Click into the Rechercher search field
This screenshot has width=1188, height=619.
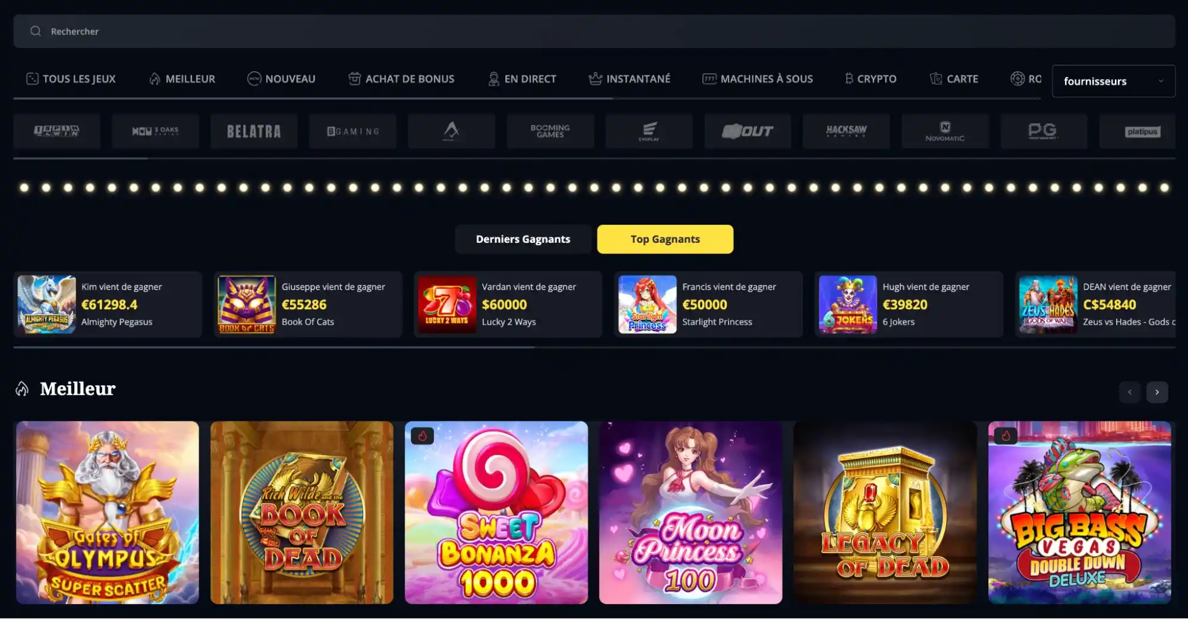(x=594, y=31)
